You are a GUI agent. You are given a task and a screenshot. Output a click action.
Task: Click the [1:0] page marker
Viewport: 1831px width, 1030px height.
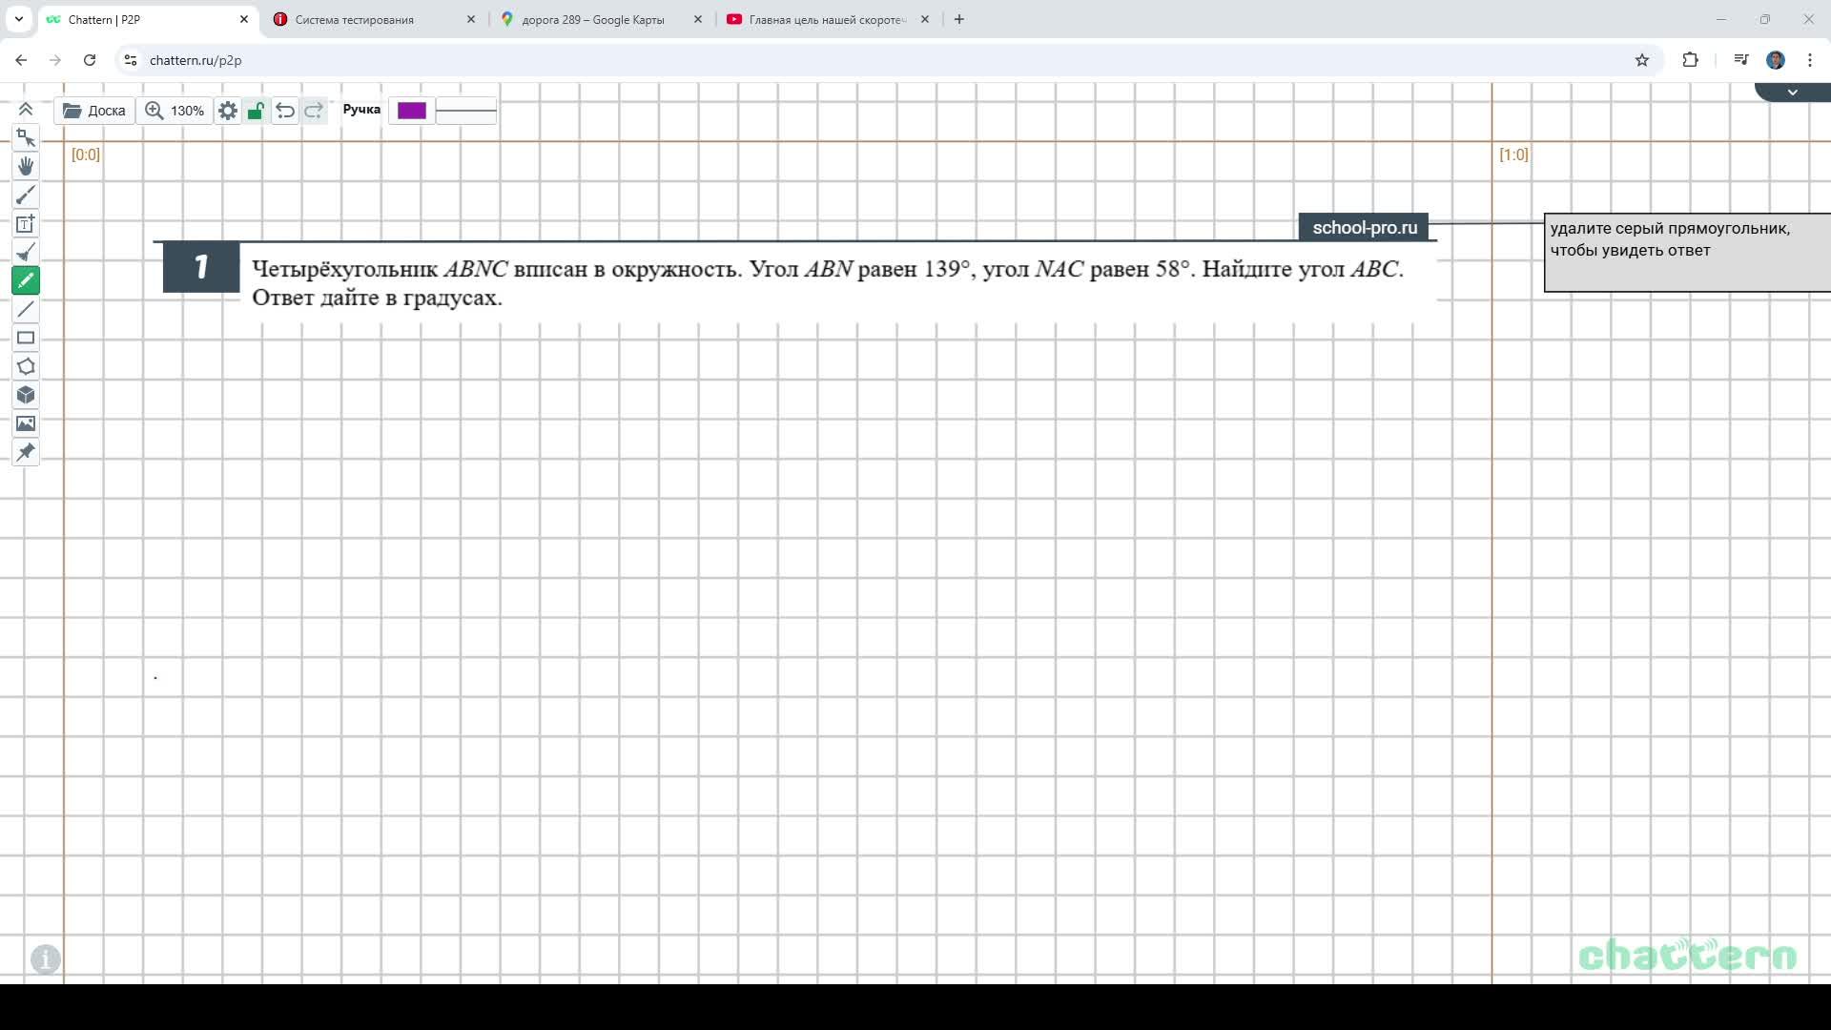click(1513, 154)
